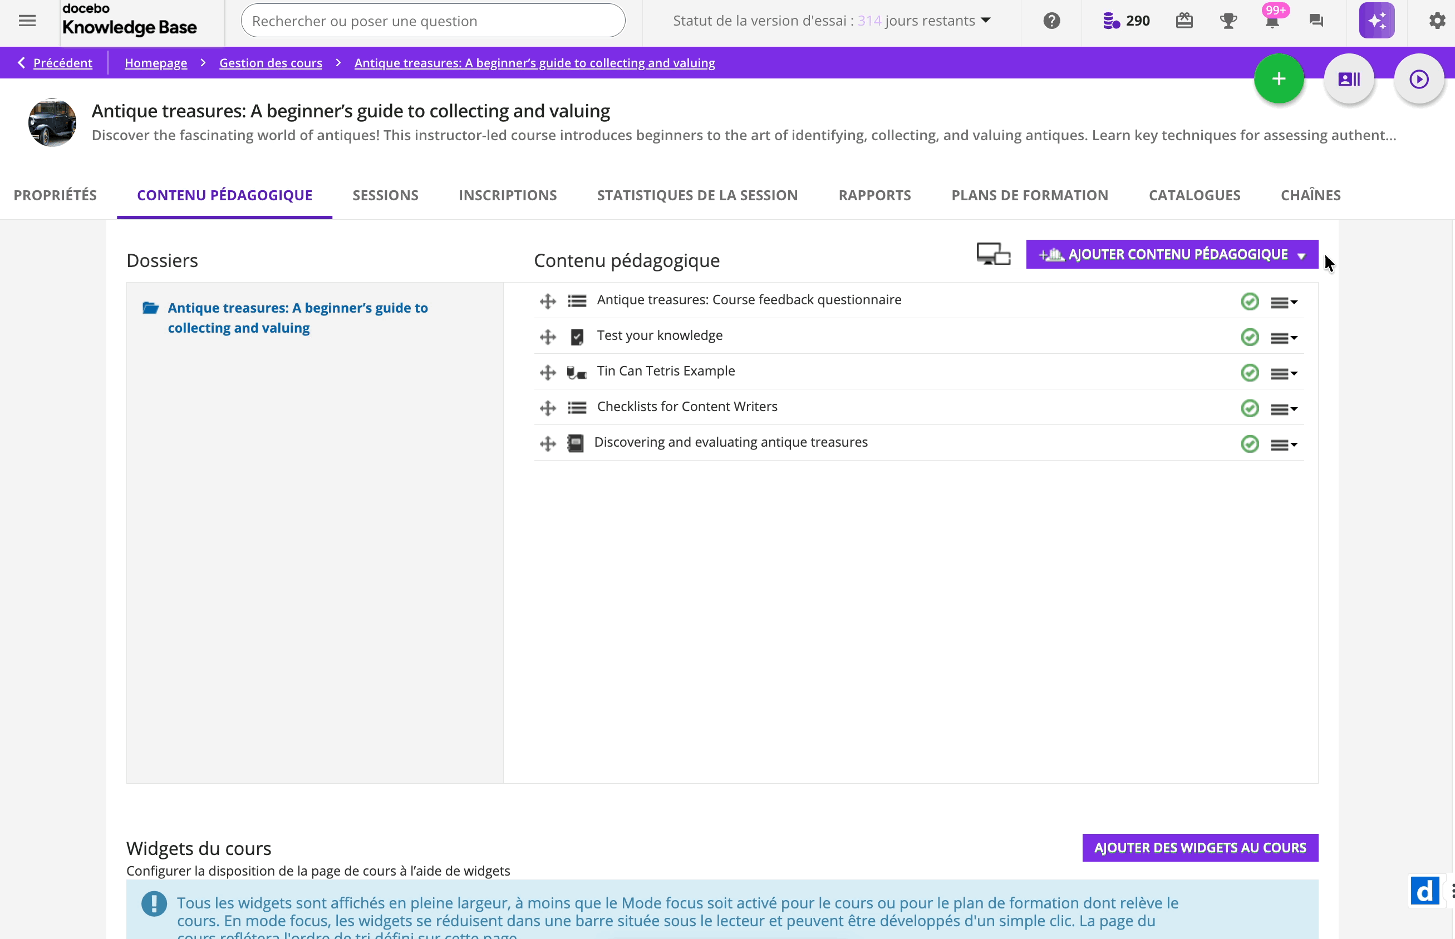Toggle published status of Test your knowledge

pyautogui.click(x=1250, y=337)
